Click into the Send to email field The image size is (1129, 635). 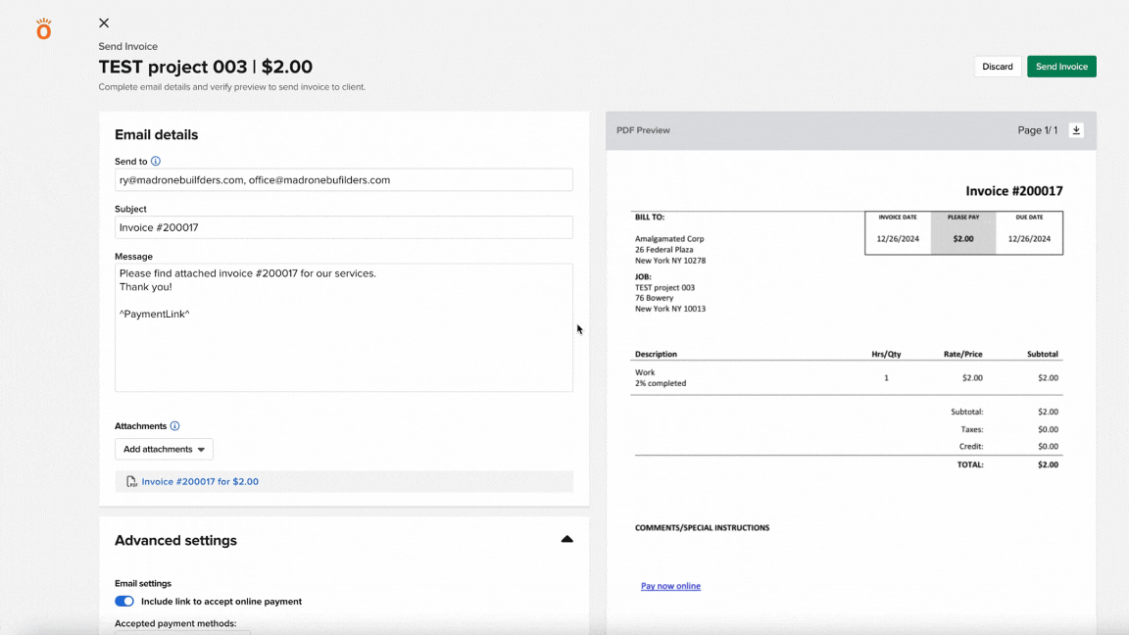(x=343, y=179)
